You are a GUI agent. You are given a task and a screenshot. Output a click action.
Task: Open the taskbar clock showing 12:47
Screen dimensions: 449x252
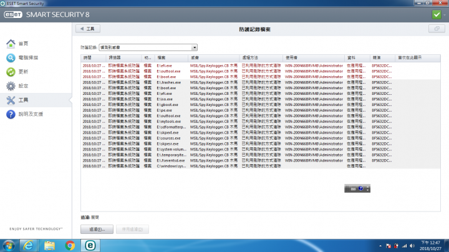point(430,246)
